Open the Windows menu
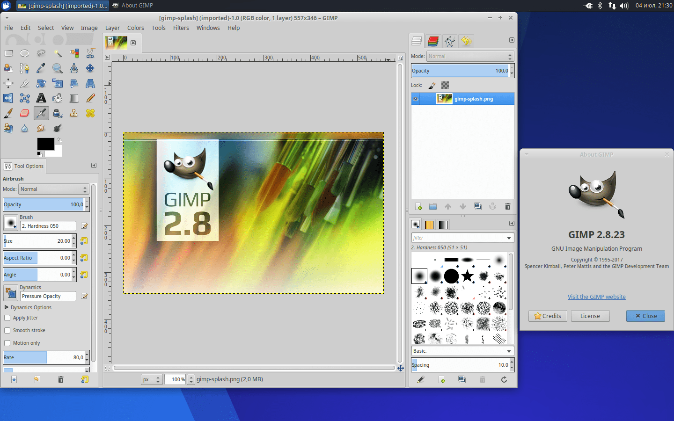 point(208,28)
